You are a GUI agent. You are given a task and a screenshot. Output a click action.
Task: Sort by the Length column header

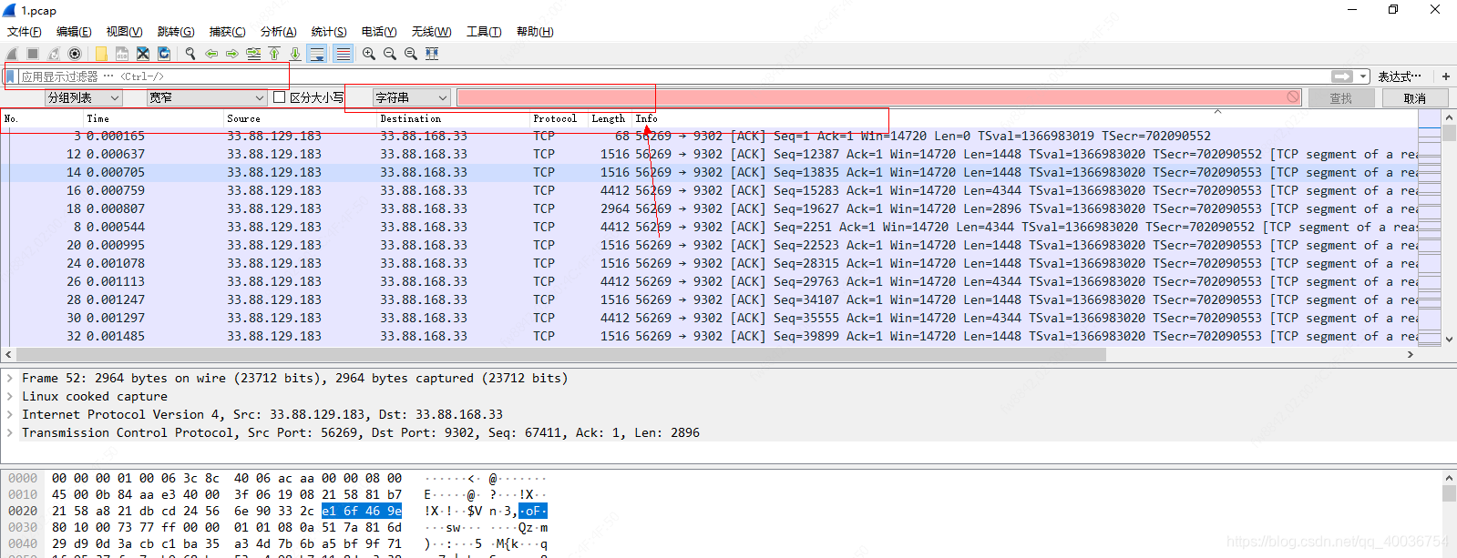(x=611, y=118)
